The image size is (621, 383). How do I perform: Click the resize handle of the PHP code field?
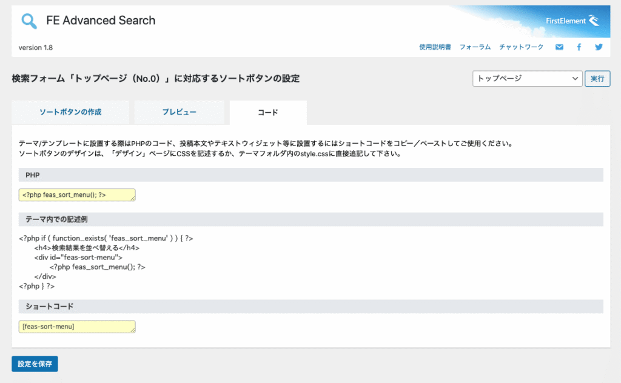point(133,198)
